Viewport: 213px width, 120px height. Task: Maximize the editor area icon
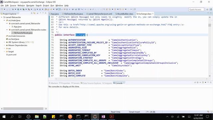point(211,13)
